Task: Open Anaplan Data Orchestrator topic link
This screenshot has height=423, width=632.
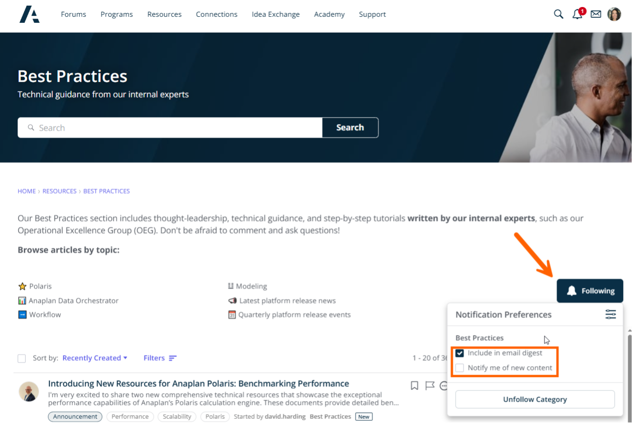Action: (x=74, y=300)
